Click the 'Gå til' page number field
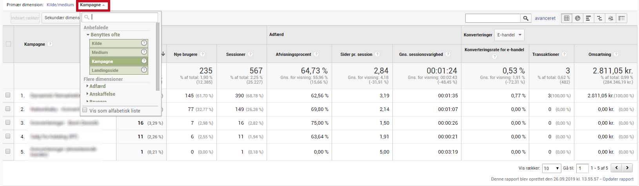 point(582,168)
